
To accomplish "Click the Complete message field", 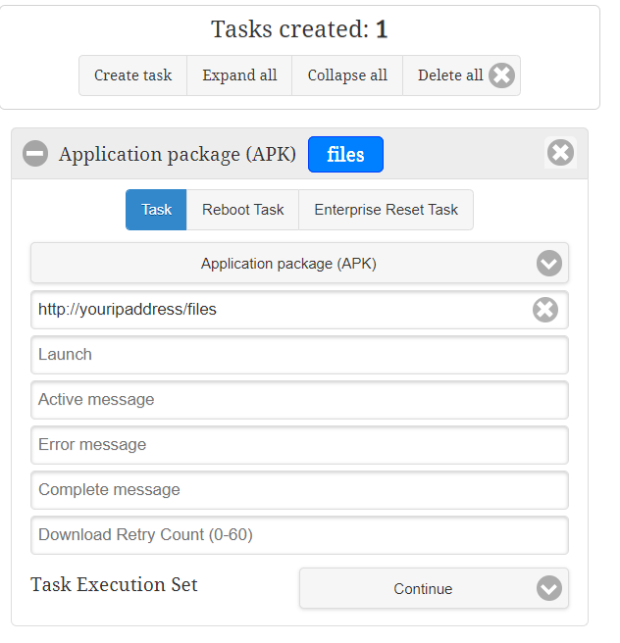I will [299, 490].
